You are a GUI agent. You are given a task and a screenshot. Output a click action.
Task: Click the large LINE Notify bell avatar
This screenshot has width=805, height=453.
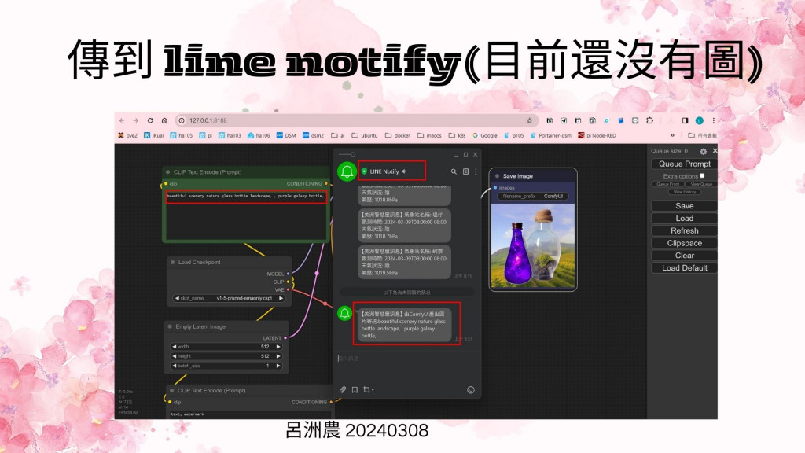[347, 171]
